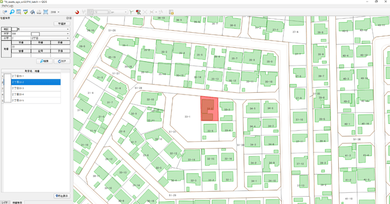Viewport: 390px width, 204px height.
Task: Select the Identify Features tool
Action: click(4, 12)
